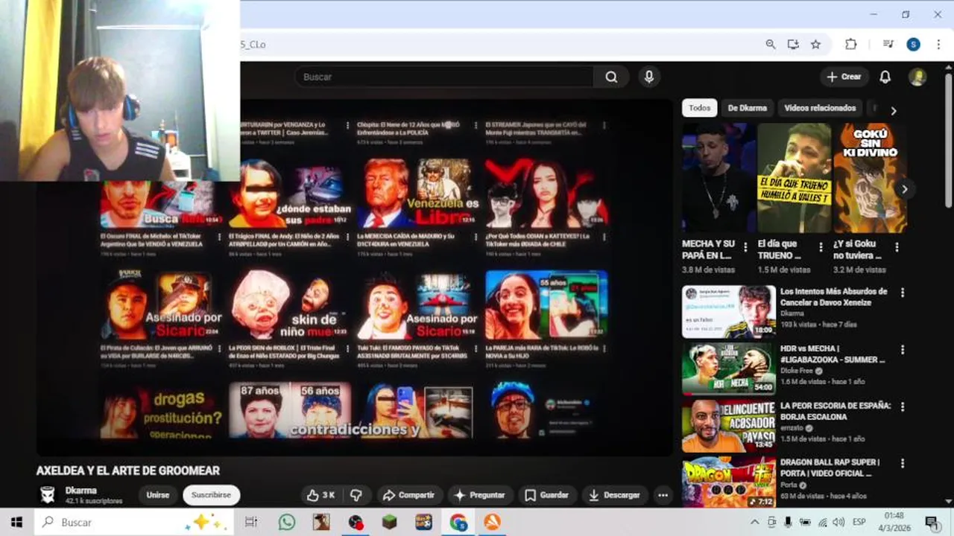Switch to Chrome in the taskbar
This screenshot has height=536, width=954.
[458, 523]
